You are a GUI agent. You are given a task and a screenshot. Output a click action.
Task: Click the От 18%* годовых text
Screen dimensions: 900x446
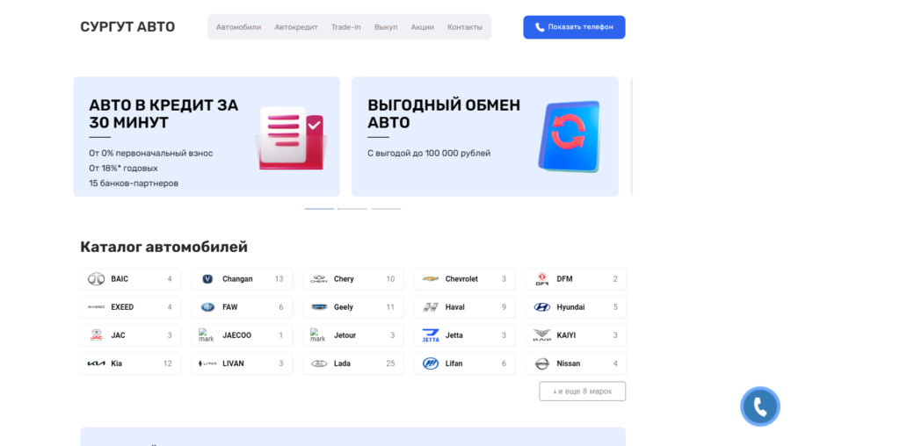point(123,169)
